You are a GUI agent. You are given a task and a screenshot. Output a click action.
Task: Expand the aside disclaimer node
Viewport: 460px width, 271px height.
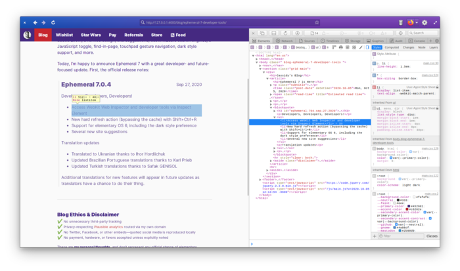click(271, 161)
